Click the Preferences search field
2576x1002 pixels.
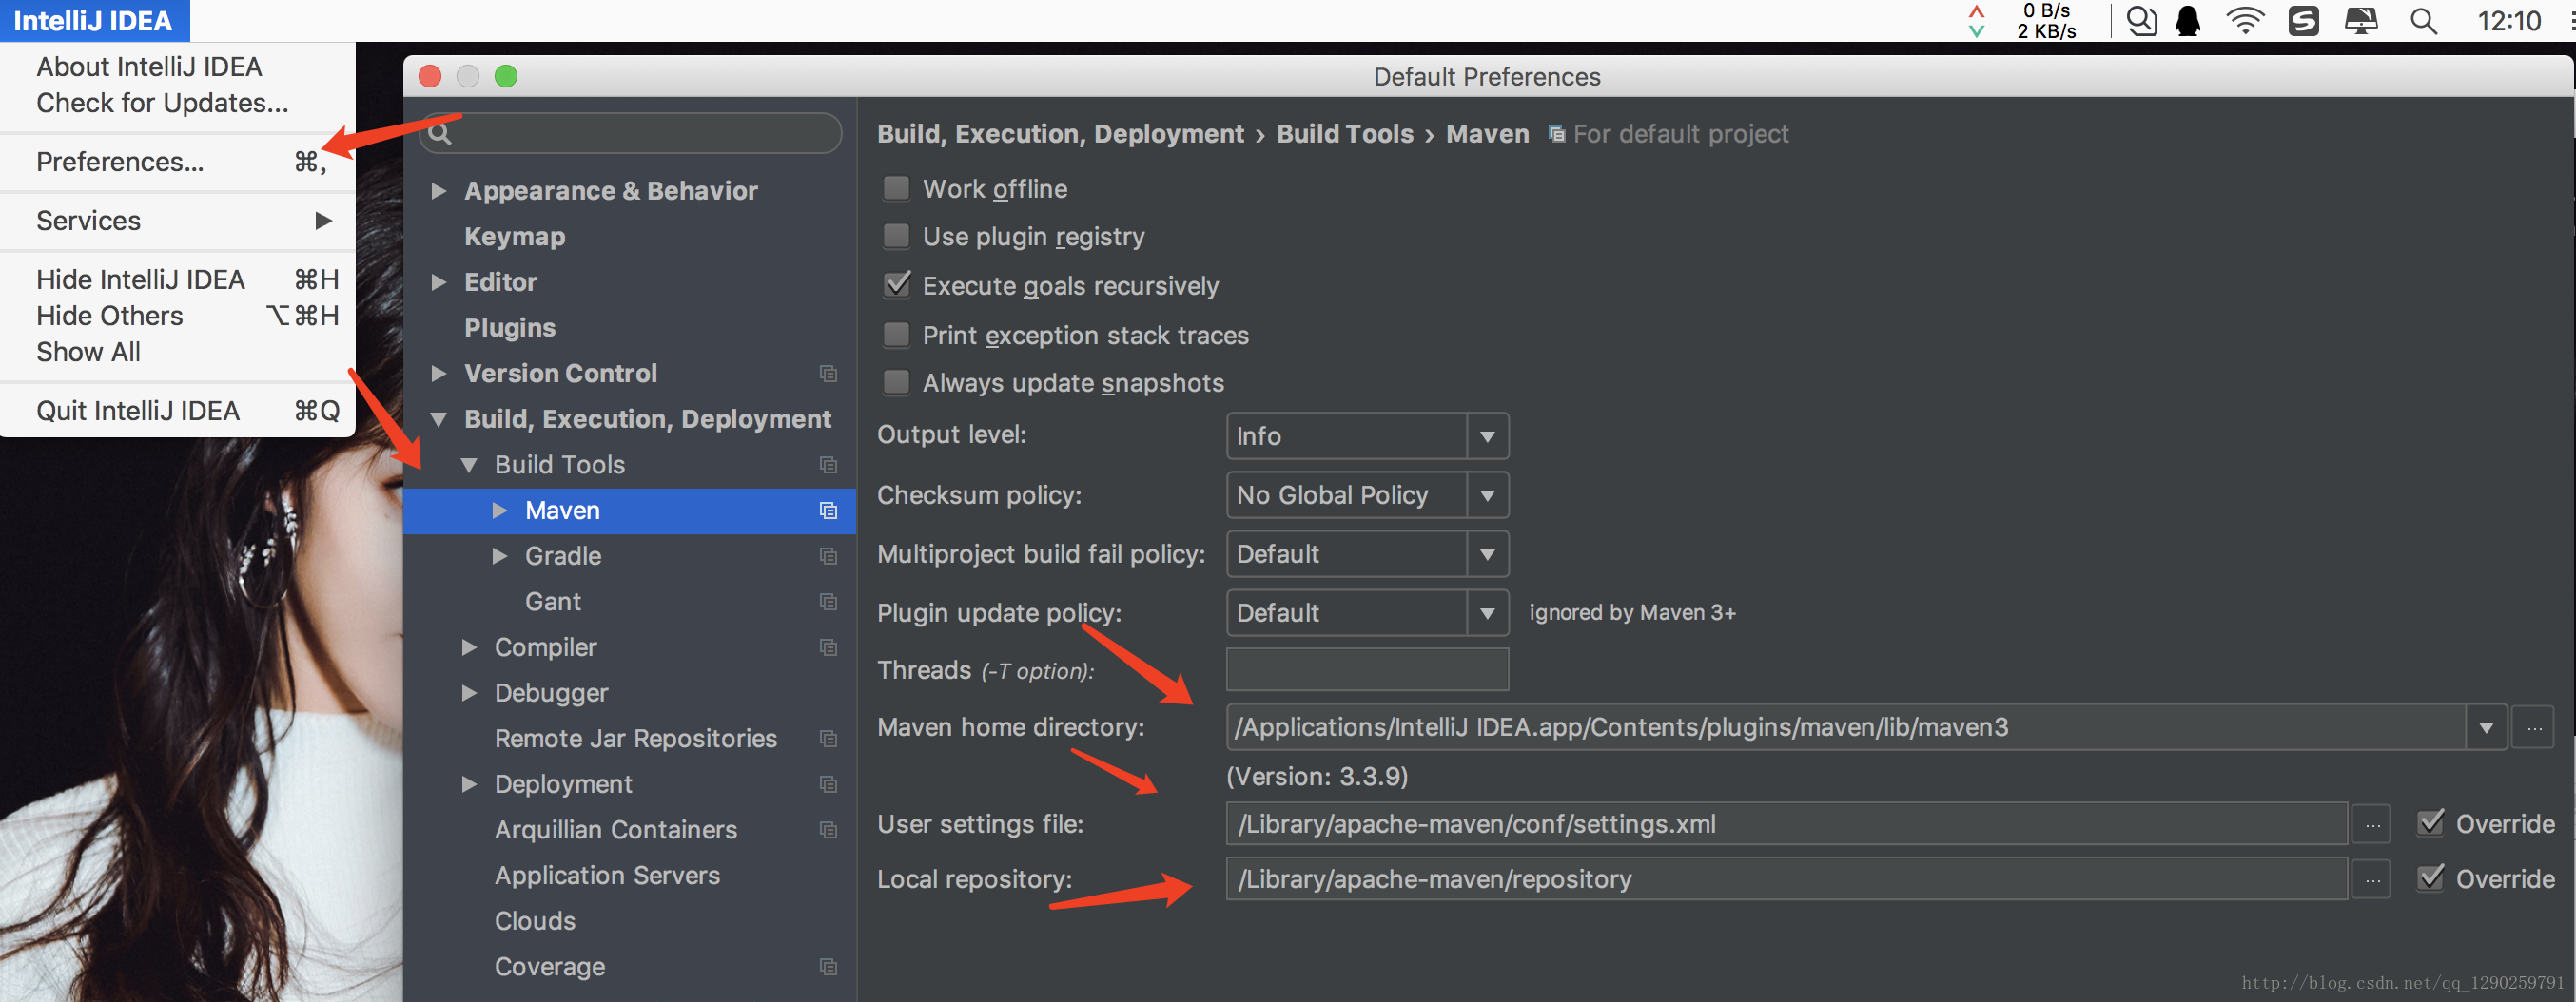click(x=631, y=134)
